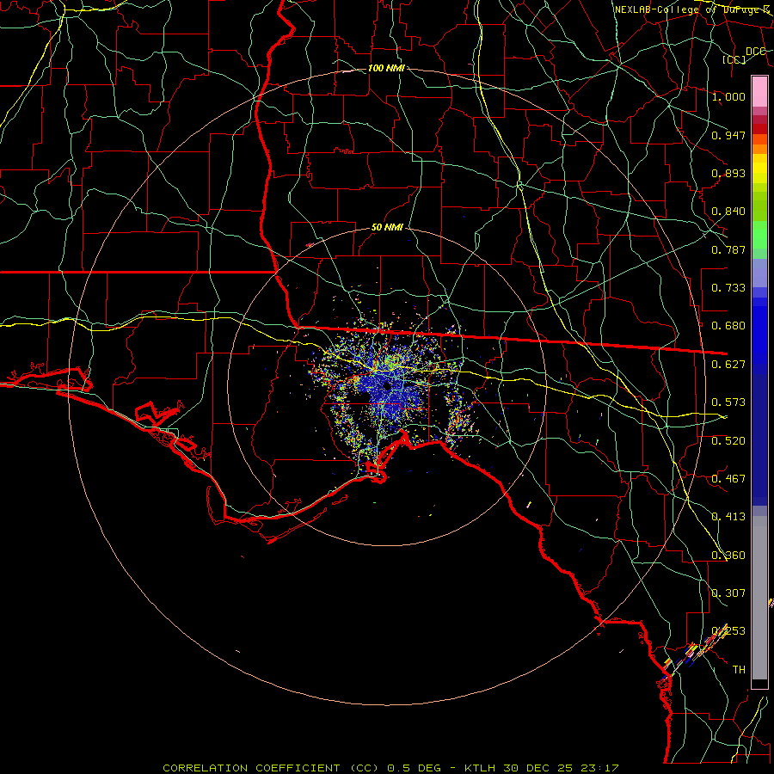Click the 0.787 scale value

tap(728, 249)
